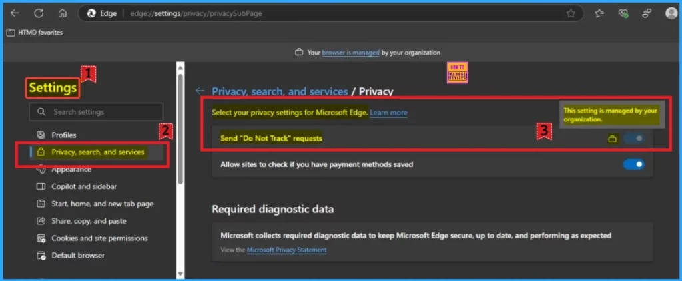Add this page to favorites star icon
The width and height of the screenshot is (682, 281).
tap(571, 13)
